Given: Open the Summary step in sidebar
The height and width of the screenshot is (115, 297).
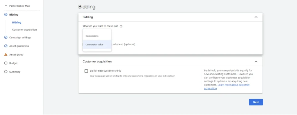Looking at the screenshot, I should coord(15,72).
